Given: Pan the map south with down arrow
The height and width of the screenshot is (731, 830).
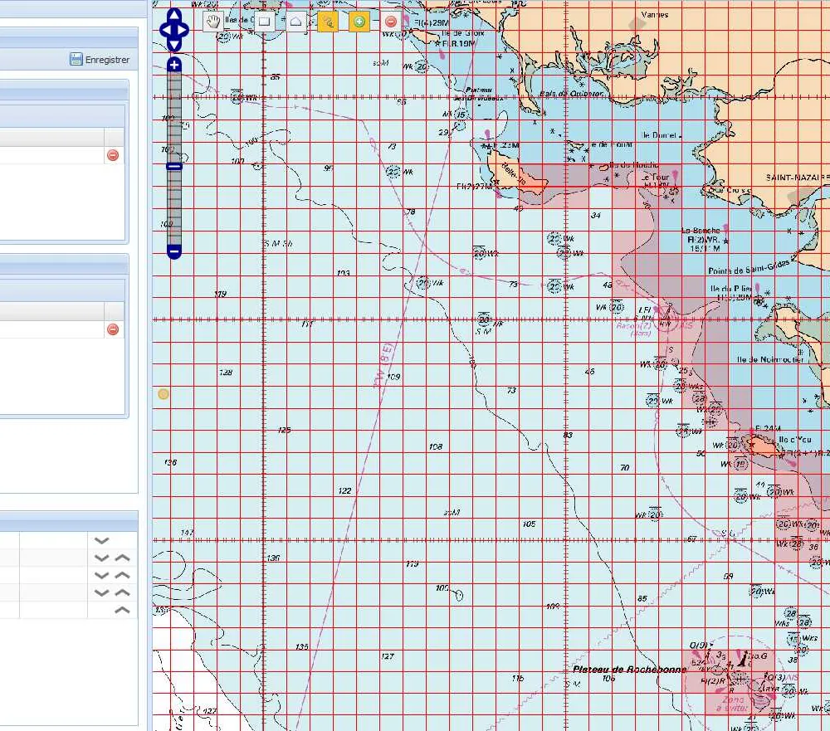Looking at the screenshot, I should (174, 46).
